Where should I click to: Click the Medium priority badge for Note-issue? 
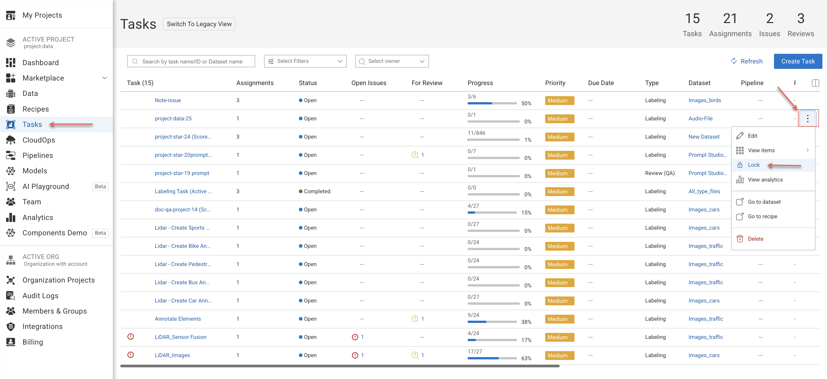tap(559, 100)
